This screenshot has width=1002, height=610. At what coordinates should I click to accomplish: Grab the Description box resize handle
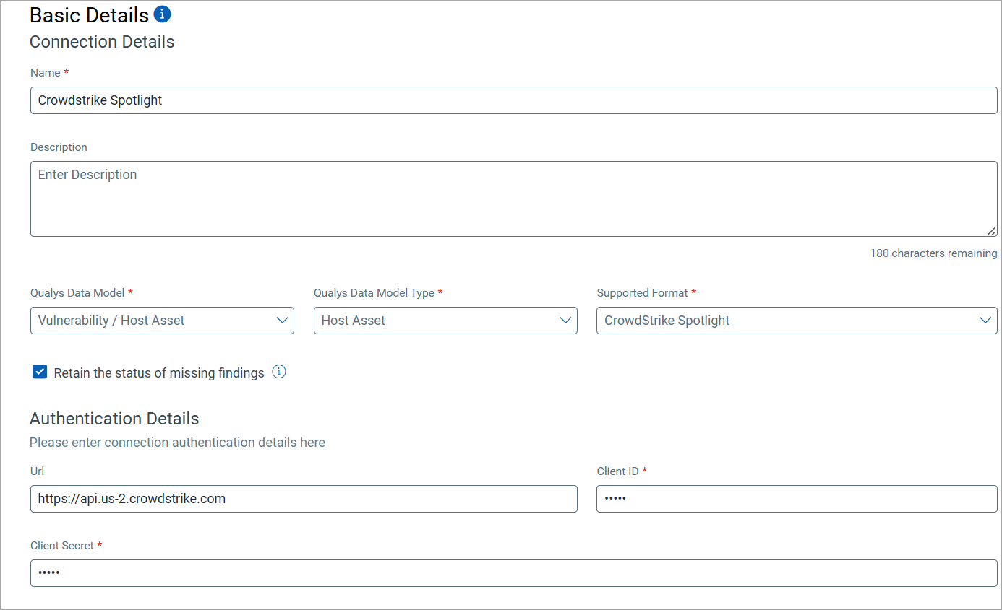[x=991, y=231]
